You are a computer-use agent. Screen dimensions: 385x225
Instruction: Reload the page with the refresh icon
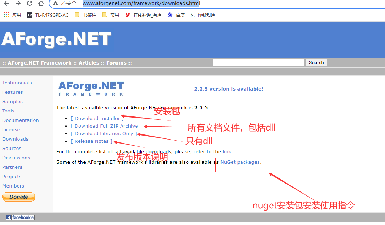coord(30,3)
